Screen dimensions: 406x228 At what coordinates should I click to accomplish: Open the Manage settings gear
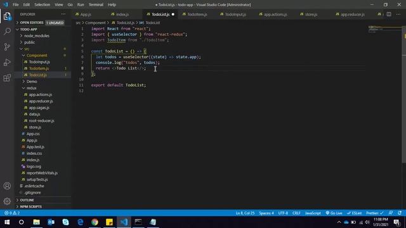[x=7, y=201]
